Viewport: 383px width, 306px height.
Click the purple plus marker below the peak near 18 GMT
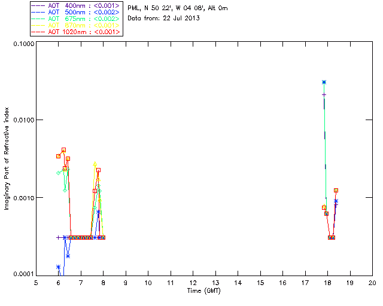pos(324,94)
